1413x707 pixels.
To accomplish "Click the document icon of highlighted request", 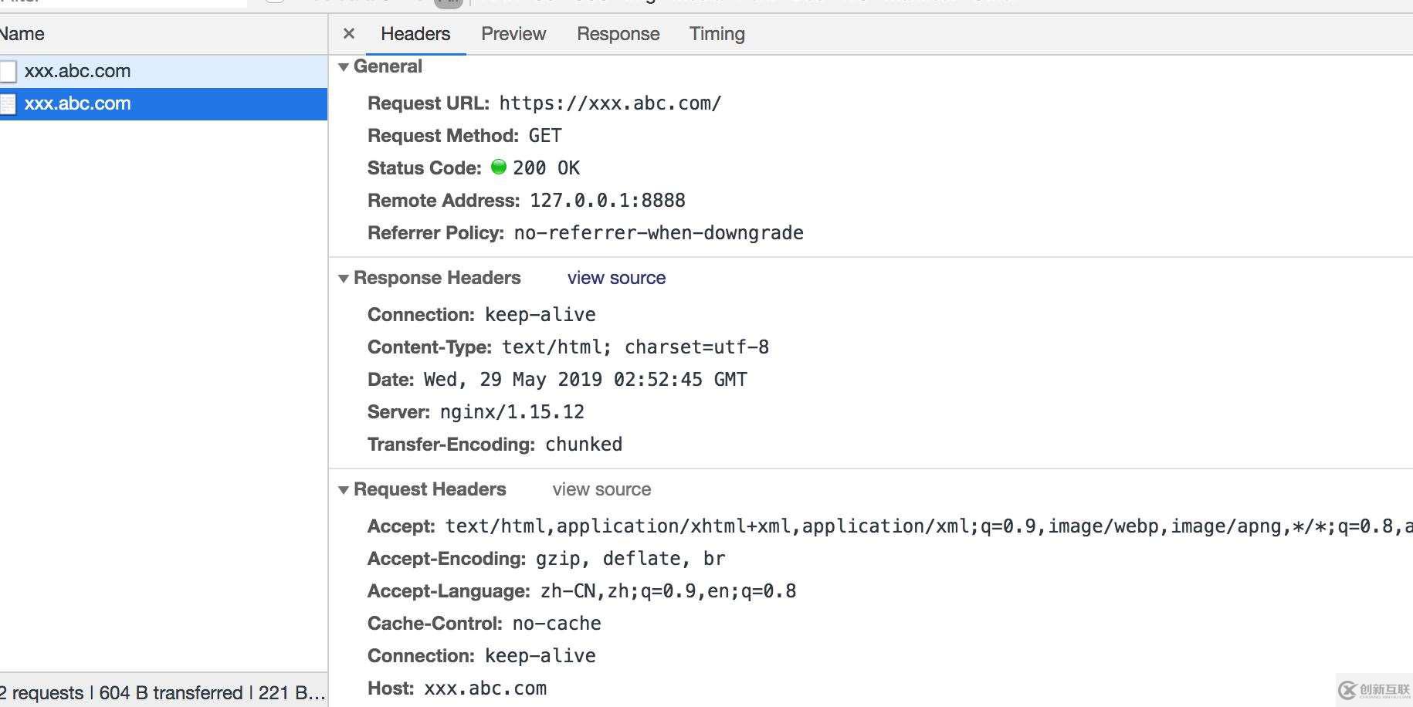I will coord(8,103).
